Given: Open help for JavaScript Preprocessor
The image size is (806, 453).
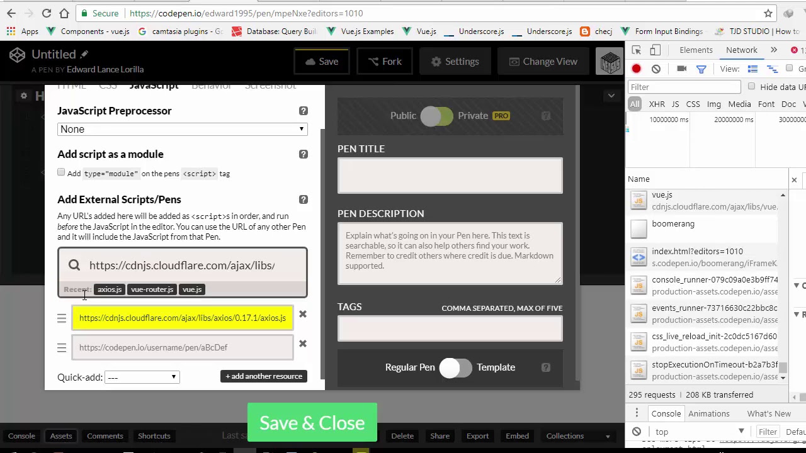Looking at the screenshot, I should (304, 111).
